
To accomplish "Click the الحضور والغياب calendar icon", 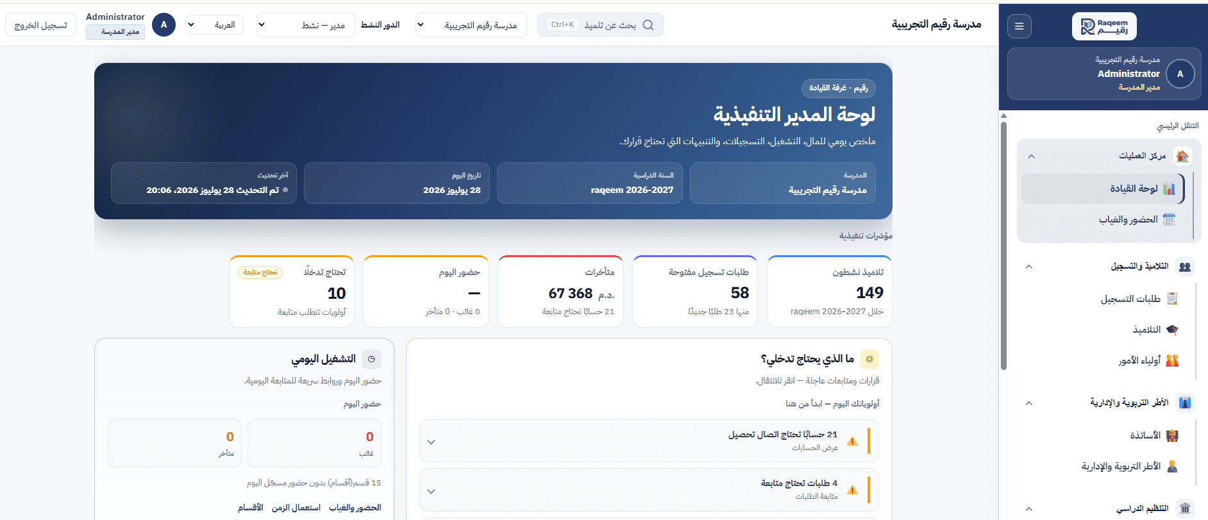I will click(x=1169, y=219).
